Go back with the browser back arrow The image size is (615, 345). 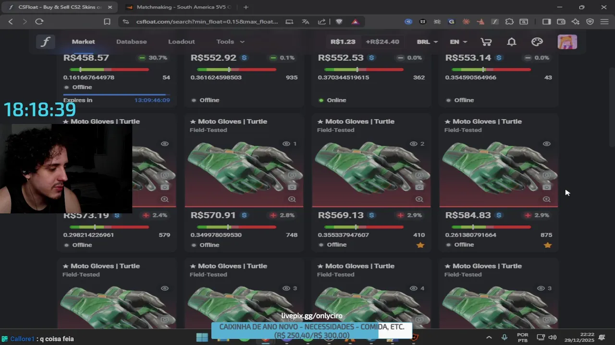tap(11, 22)
